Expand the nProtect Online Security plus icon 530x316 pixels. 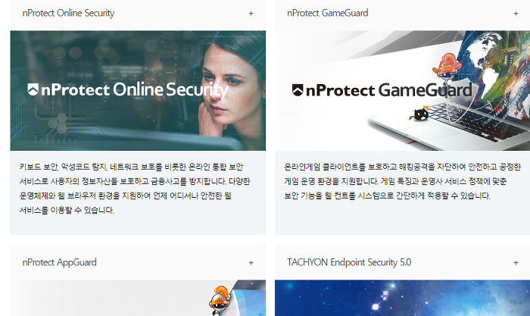point(251,14)
